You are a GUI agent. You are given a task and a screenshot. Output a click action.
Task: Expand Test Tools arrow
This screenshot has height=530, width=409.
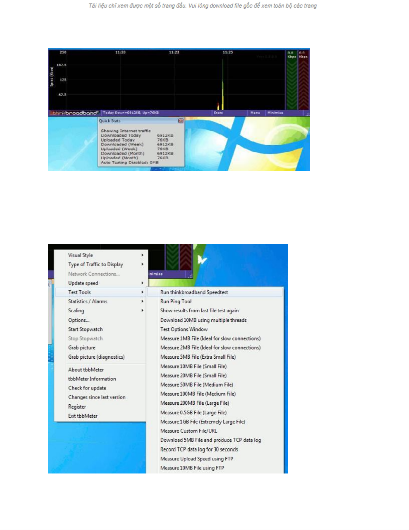click(143, 292)
